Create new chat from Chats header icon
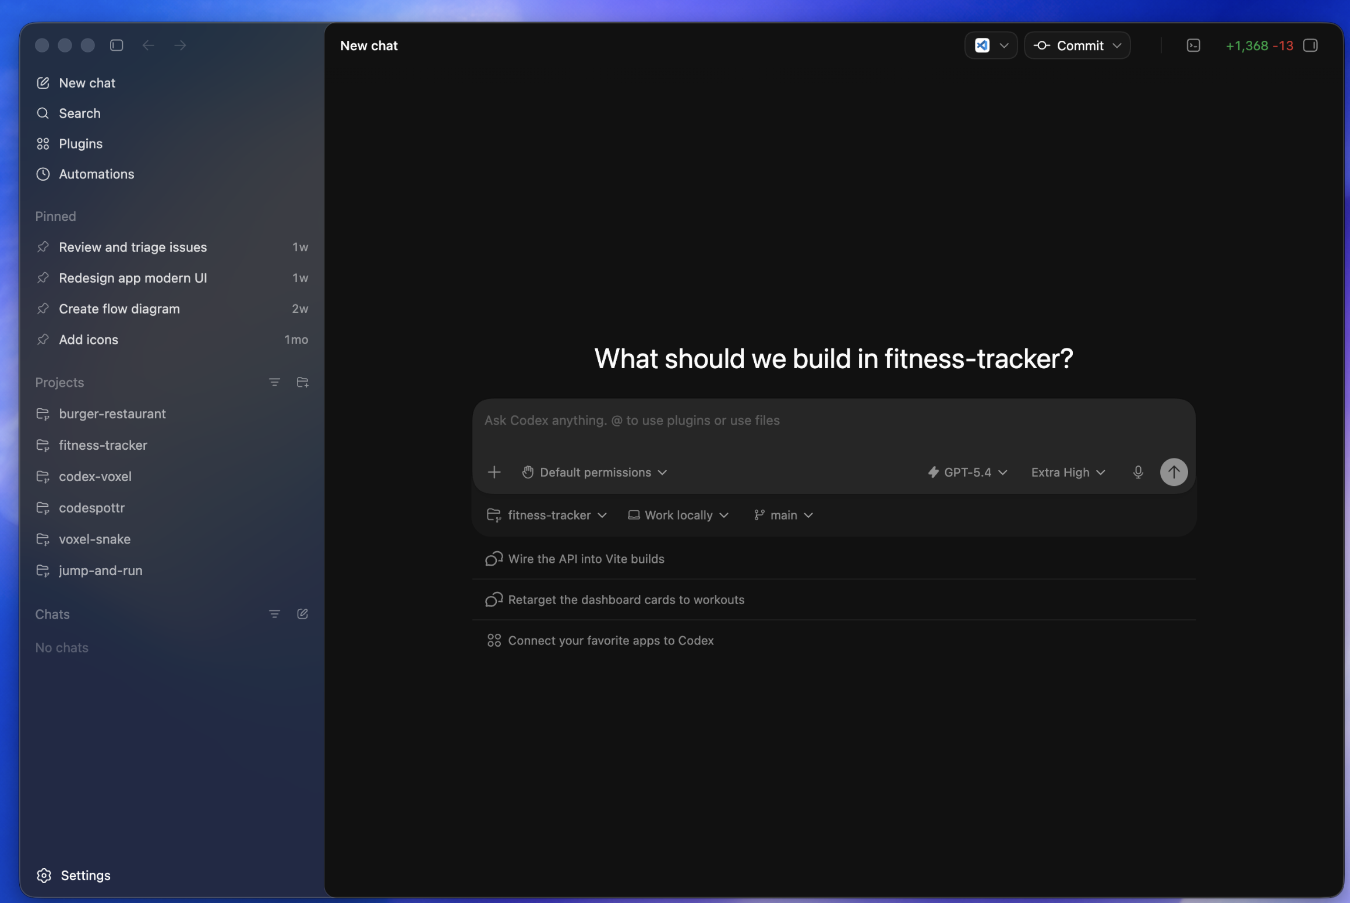 [302, 613]
